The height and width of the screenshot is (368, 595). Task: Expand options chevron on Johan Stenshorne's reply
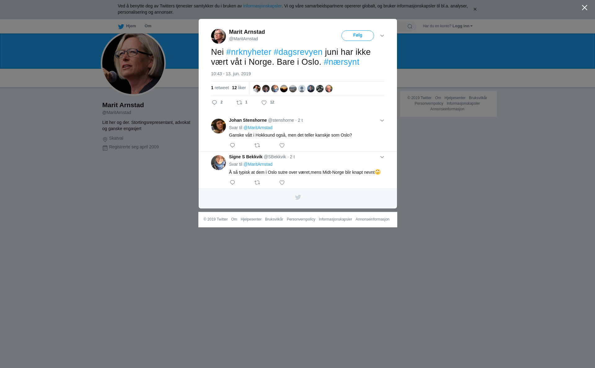coord(382,120)
